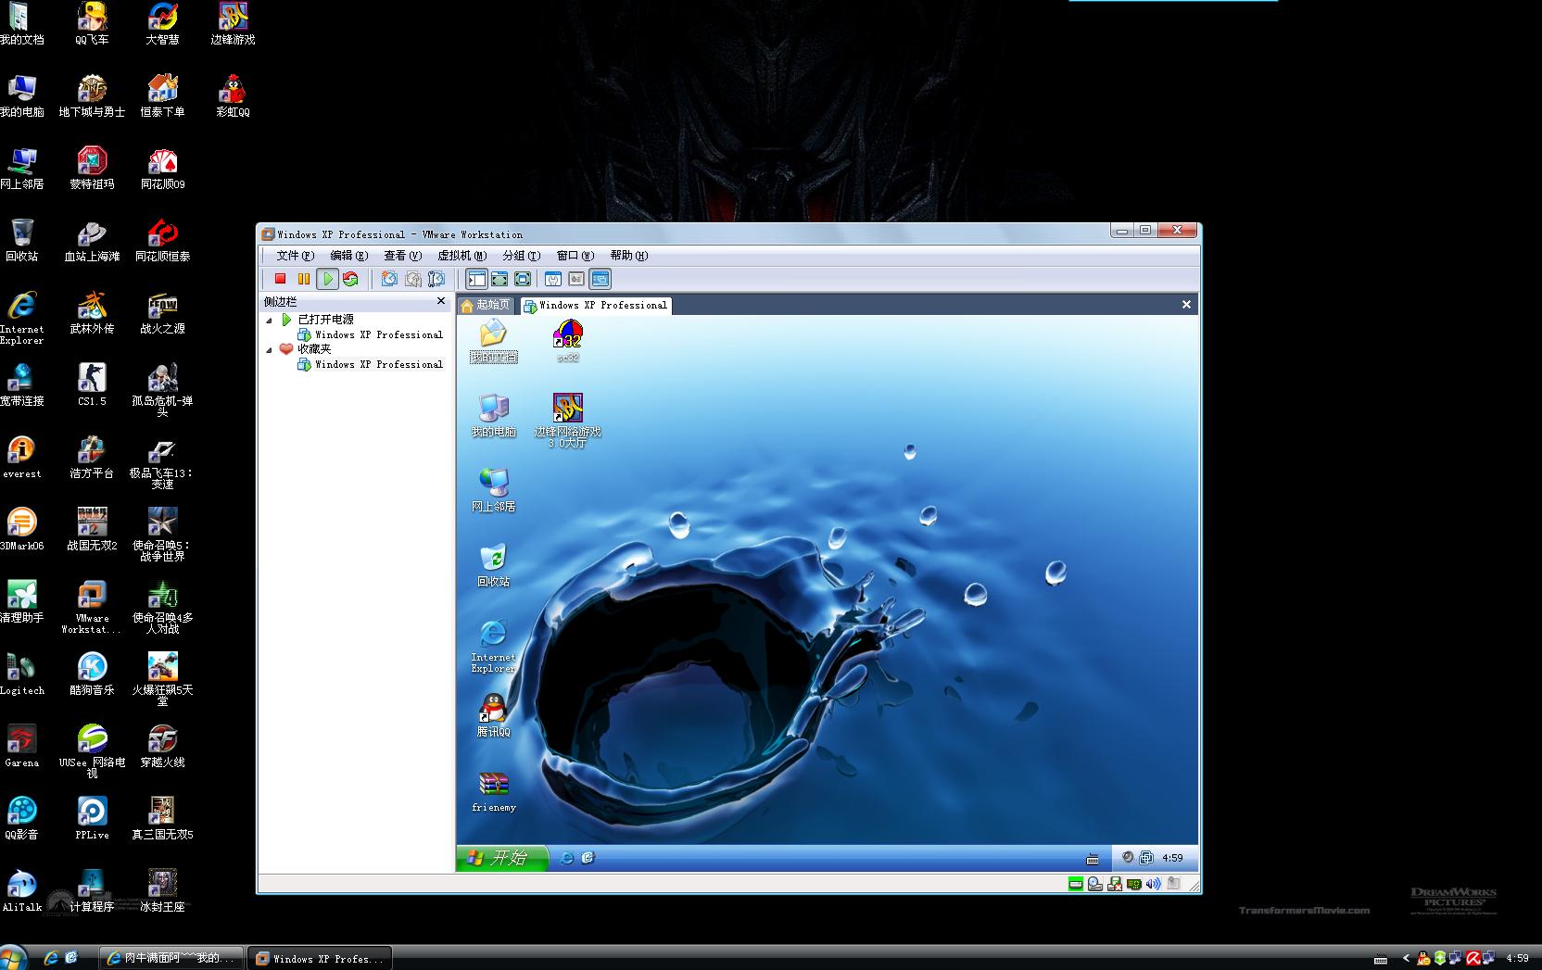Select the CS1.5 host desktop shortcut
The width and height of the screenshot is (1542, 970).
coord(92,385)
